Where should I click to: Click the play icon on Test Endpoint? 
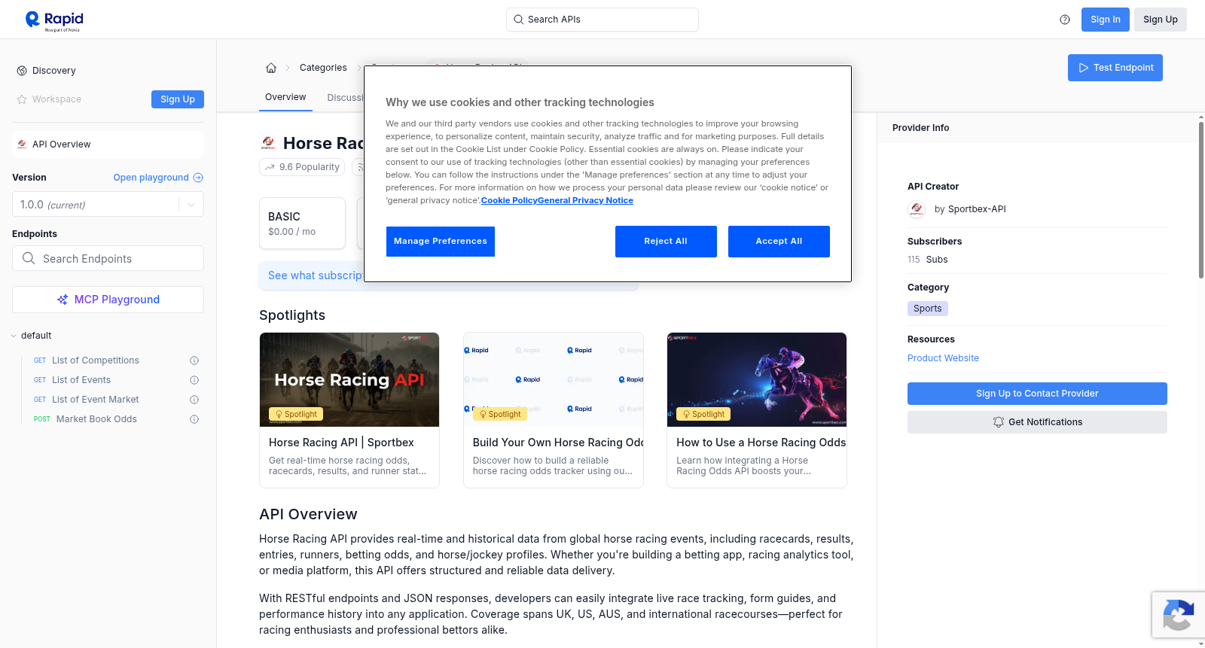1084,68
